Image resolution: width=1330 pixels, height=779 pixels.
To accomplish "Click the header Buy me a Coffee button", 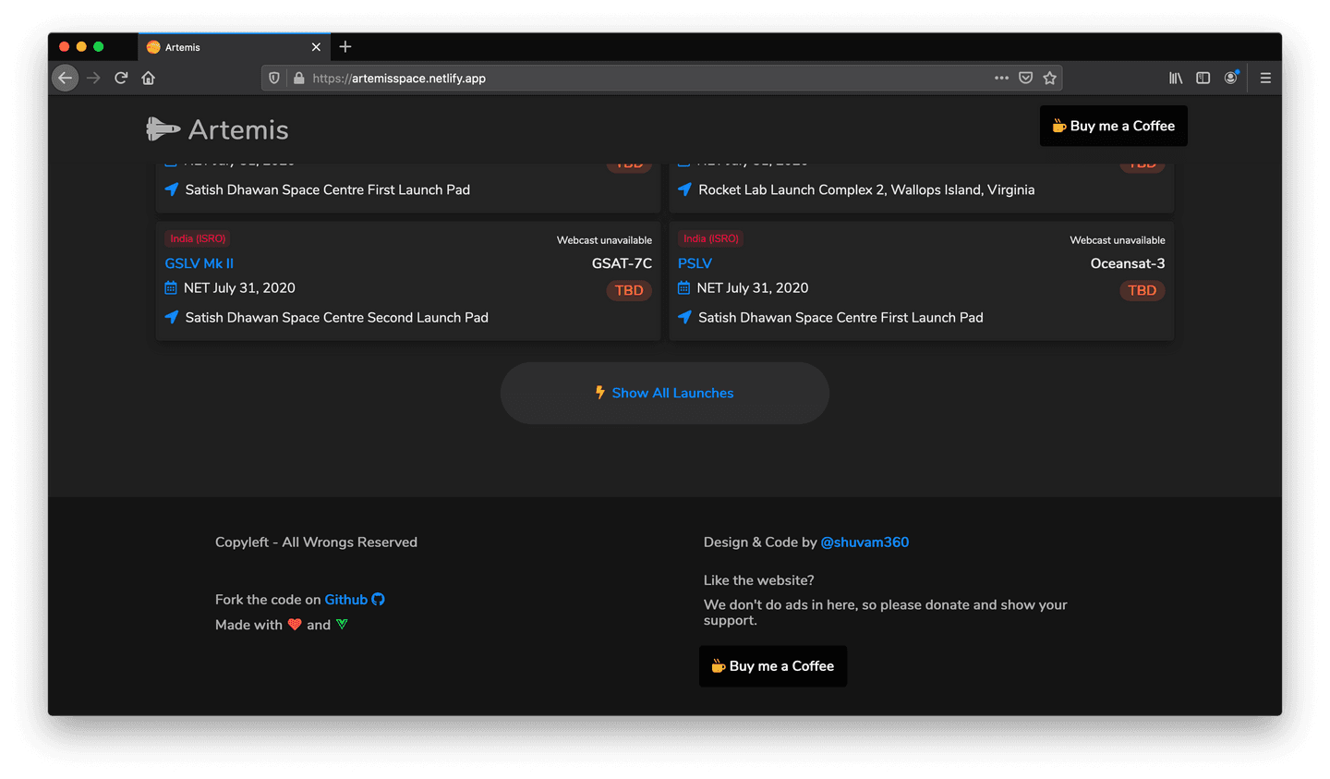I will 1114,126.
